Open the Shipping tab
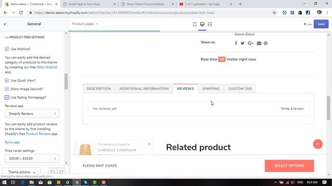 click(211, 88)
